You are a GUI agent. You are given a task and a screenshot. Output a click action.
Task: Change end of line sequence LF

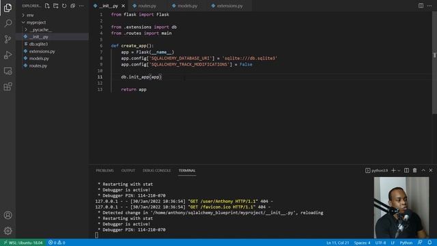point(393,243)
